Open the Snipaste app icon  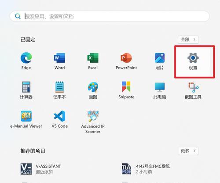(x=126, y=87)
